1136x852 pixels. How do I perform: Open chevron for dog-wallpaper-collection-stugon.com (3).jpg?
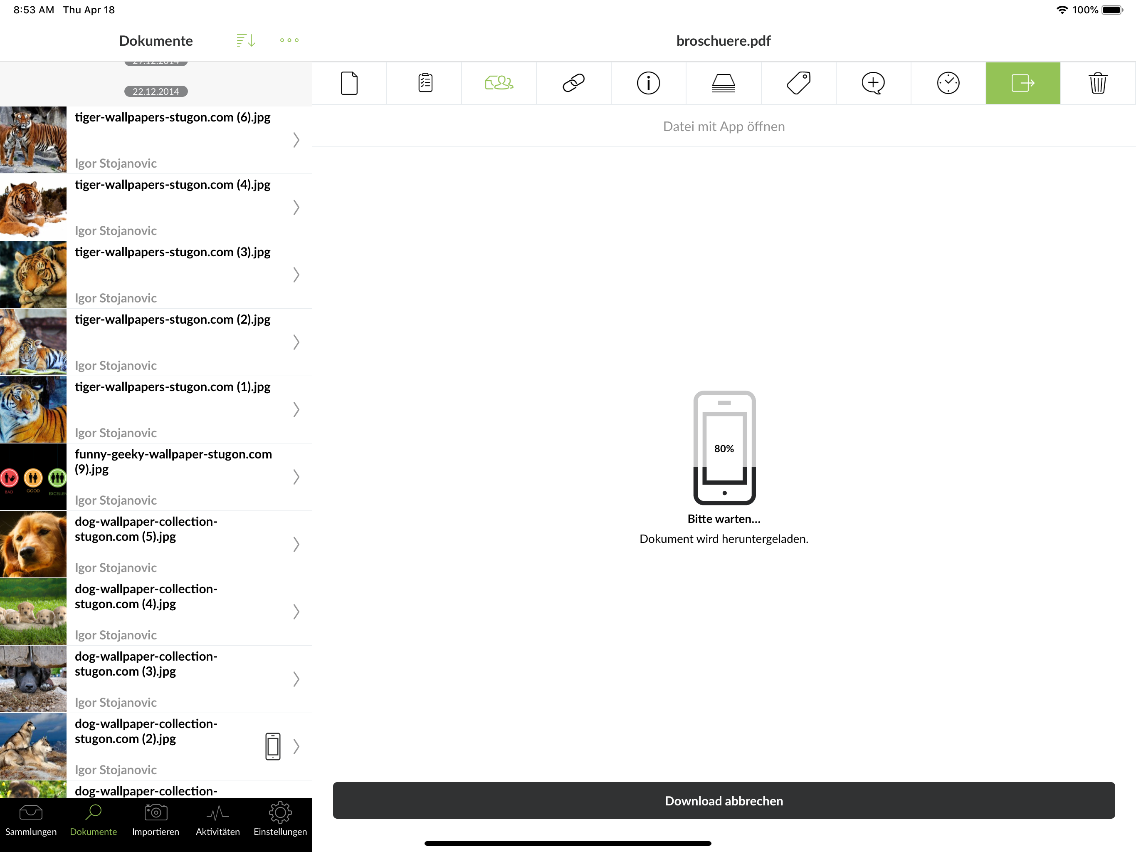point(296,679)
